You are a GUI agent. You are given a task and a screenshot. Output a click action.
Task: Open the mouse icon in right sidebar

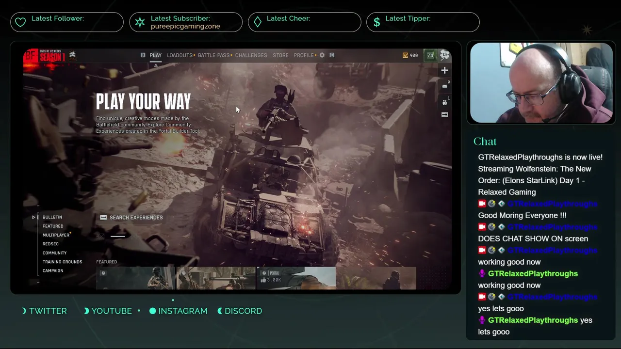(x=444, y=102)
